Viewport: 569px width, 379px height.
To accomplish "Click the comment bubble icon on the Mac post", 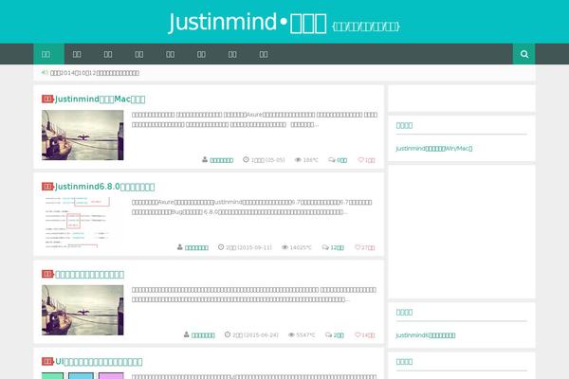I will [331, 159].
